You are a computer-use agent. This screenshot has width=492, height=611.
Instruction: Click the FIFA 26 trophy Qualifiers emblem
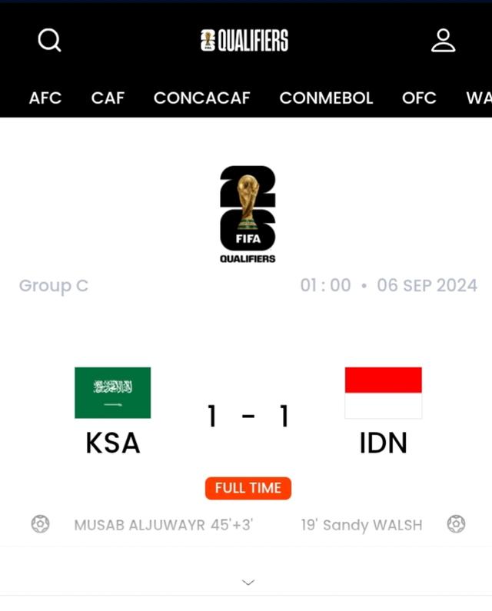[248, 214]
